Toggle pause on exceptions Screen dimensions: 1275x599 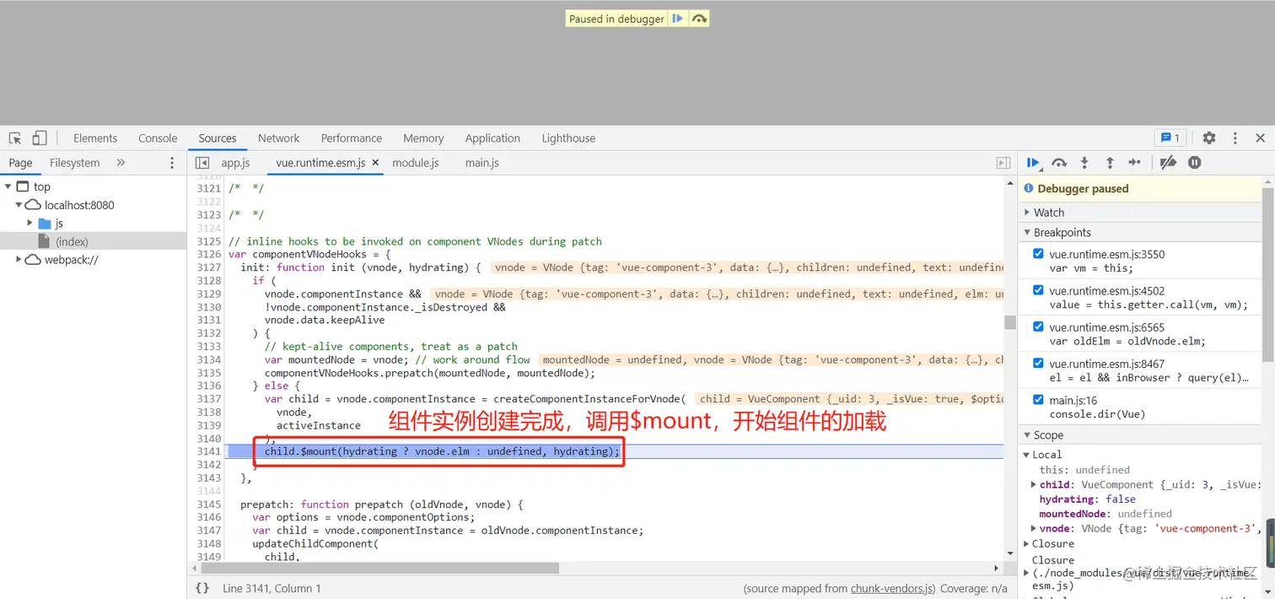pyautogui.click(x=1195, y=163)
